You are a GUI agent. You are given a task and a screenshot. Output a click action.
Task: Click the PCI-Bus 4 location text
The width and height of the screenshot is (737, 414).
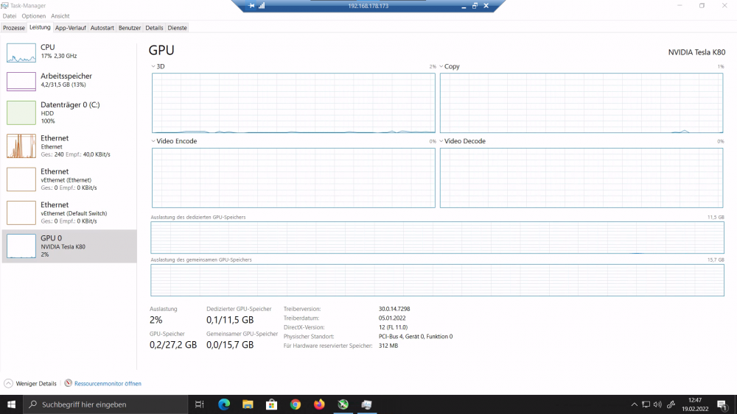(416, 336)
